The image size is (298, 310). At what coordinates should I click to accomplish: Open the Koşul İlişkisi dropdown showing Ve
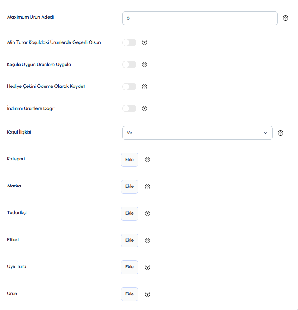pos(197,133)
